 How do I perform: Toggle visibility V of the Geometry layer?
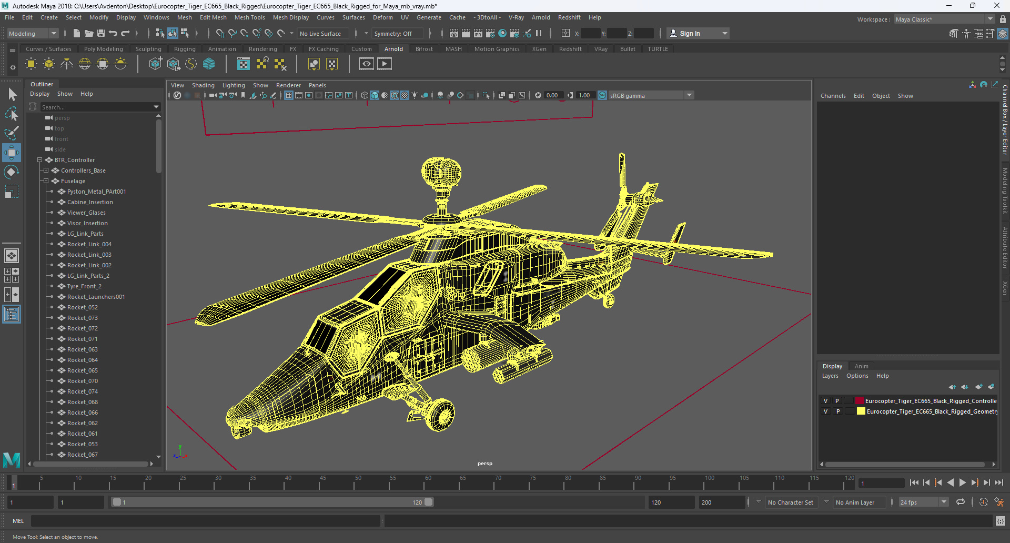coord(825,411)
